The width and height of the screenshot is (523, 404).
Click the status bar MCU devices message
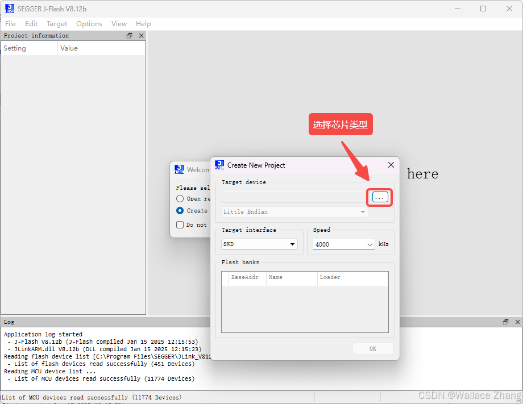[92, 397]
